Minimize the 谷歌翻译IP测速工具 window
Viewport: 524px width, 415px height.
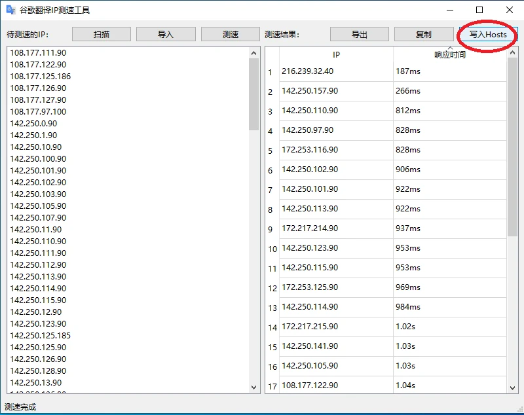tap(450, 10)
